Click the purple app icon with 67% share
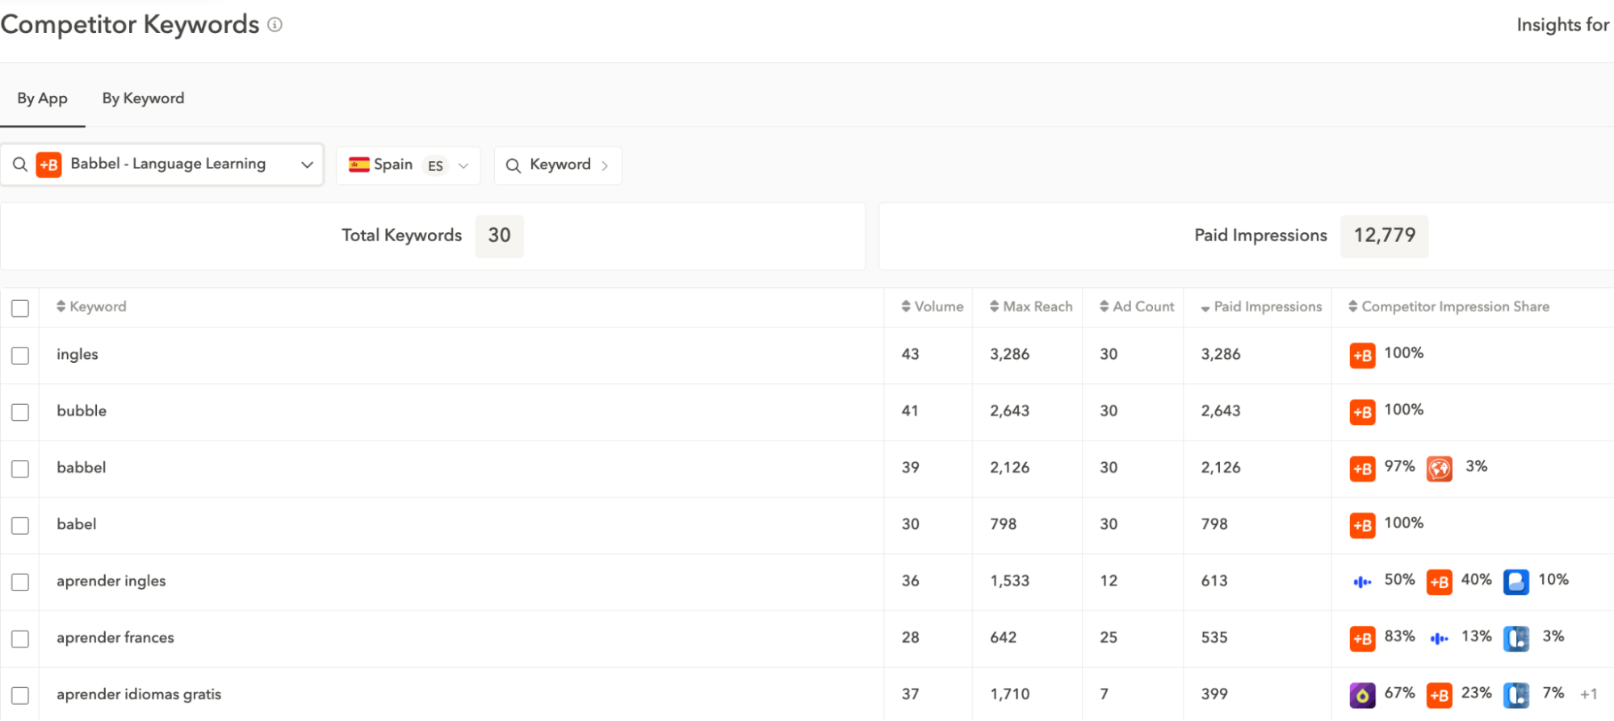This screenshot has width=1614, height=721. coord(1362,694)
